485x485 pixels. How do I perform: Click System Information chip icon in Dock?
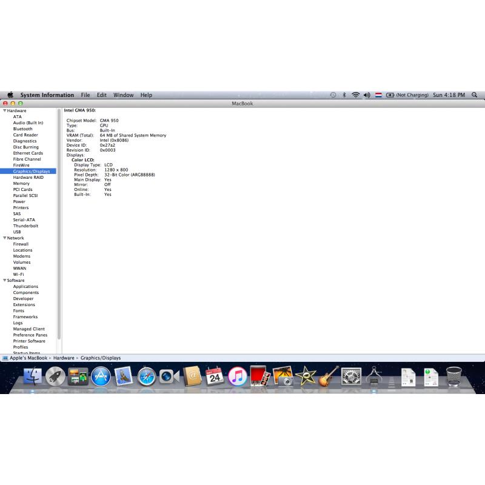click(374, 376)
